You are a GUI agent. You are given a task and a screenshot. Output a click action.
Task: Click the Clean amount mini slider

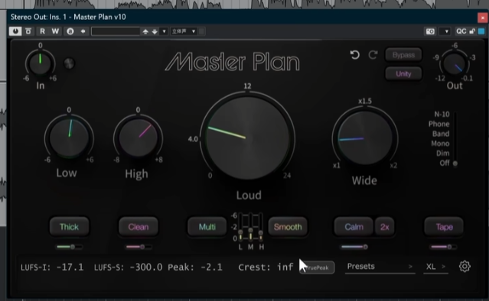(x=139, y=247)
